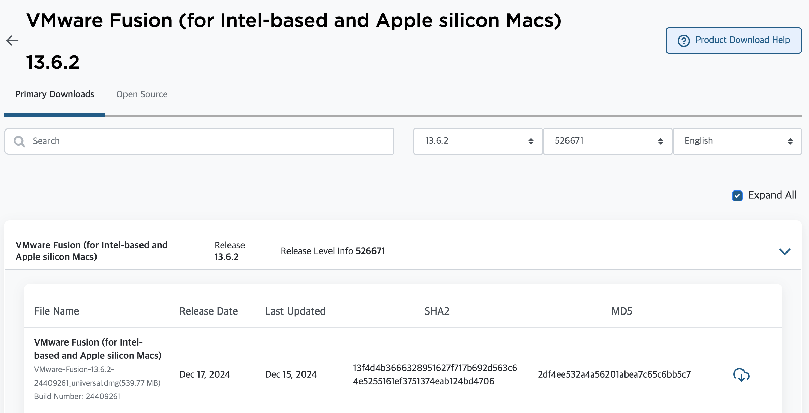Image resolution: width=809 pixels, height=413 pixels.
Task: Click the SHA2 checksum value
Action: 435,374
